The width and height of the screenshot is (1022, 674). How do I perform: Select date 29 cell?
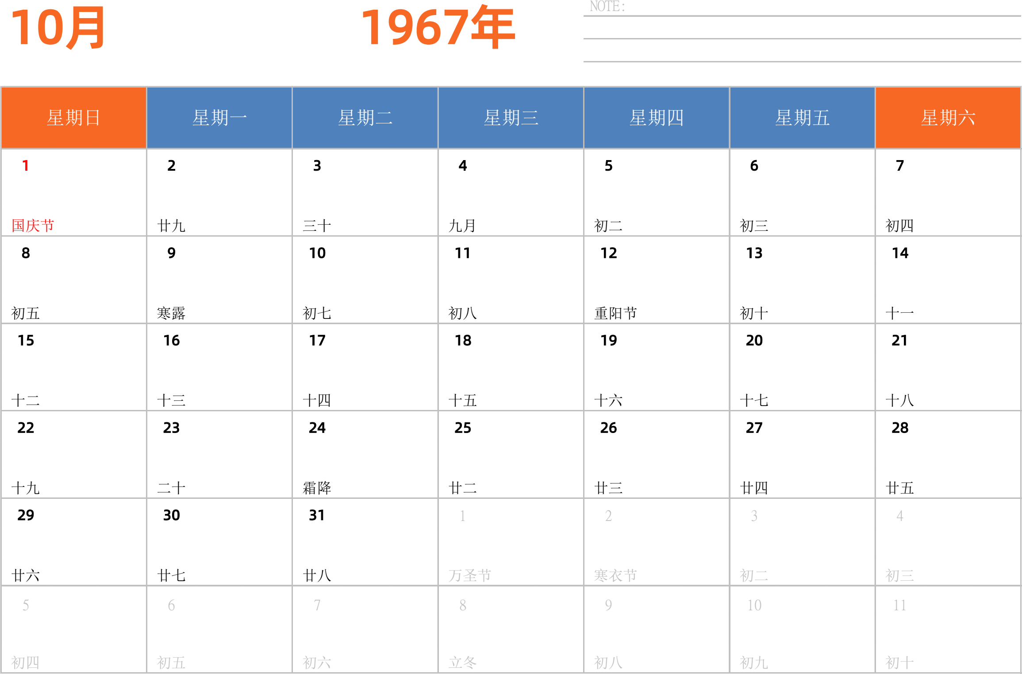[x=74, y=542]
